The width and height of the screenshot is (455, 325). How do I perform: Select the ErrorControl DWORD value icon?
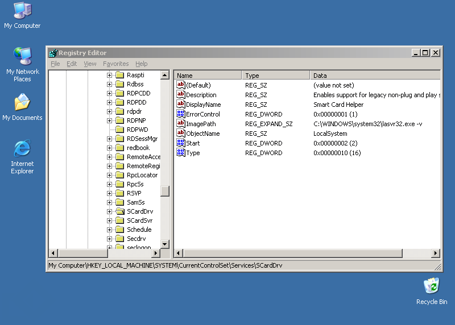point(180,114)
